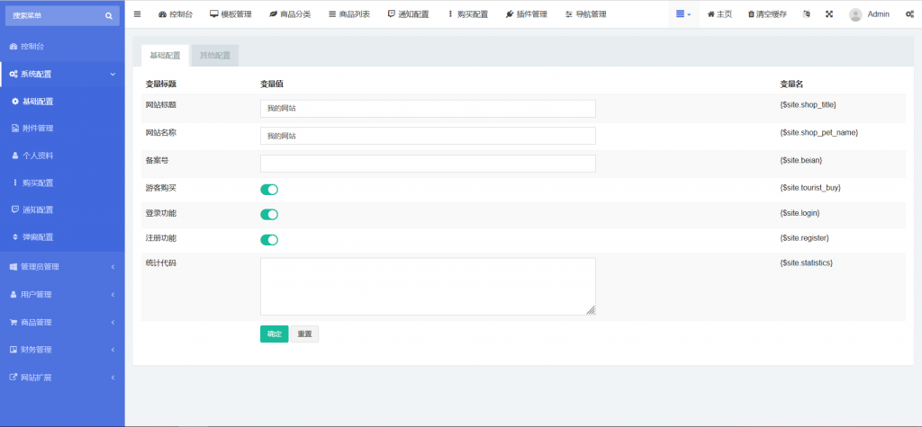922x427 pixels.
Task: Switch to the 其他配置 tab
Action: click(x=215, y=56)
